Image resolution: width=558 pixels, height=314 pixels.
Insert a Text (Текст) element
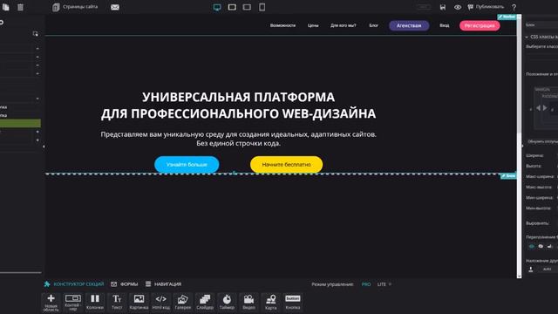point(117,302)
